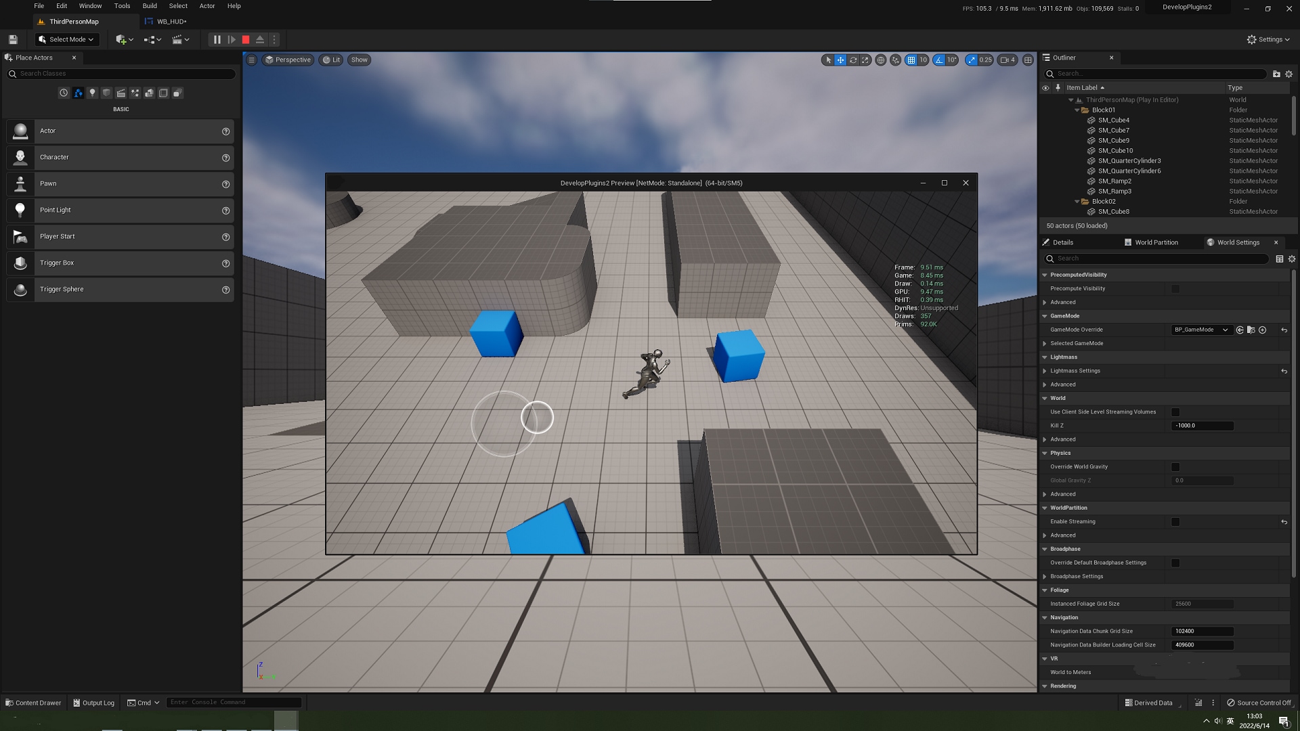
Task: Stop the play-in-editor session
Action: tap(246, 40)
